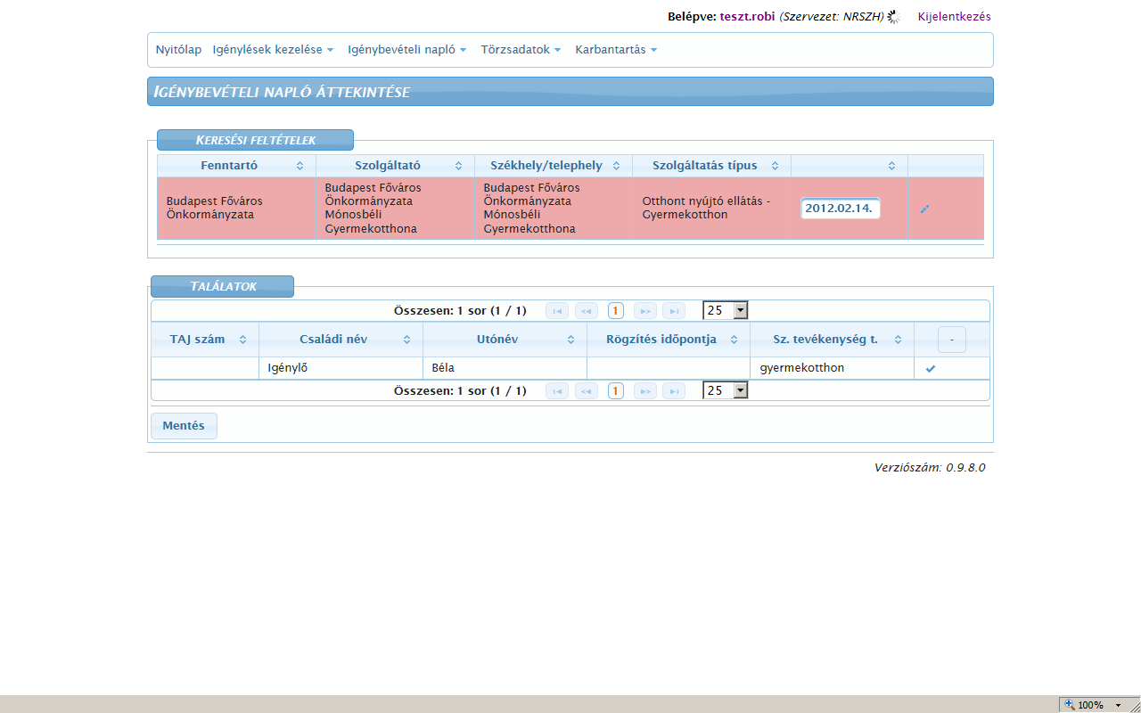Open the Igénylések kezelése menu

pyautogui.click(x=273, y=50)
